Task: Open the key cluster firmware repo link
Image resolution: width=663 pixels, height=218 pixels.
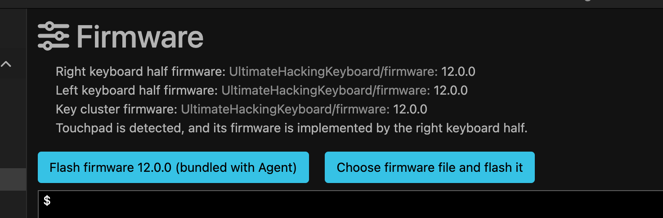Action: click(285, 109)
